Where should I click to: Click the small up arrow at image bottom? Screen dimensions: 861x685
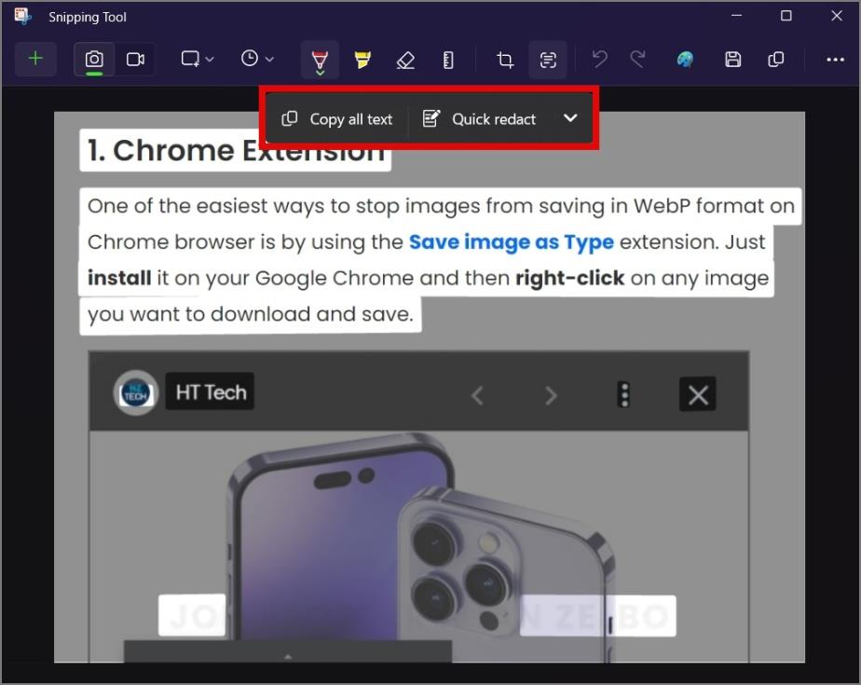(x=288, y=656)
